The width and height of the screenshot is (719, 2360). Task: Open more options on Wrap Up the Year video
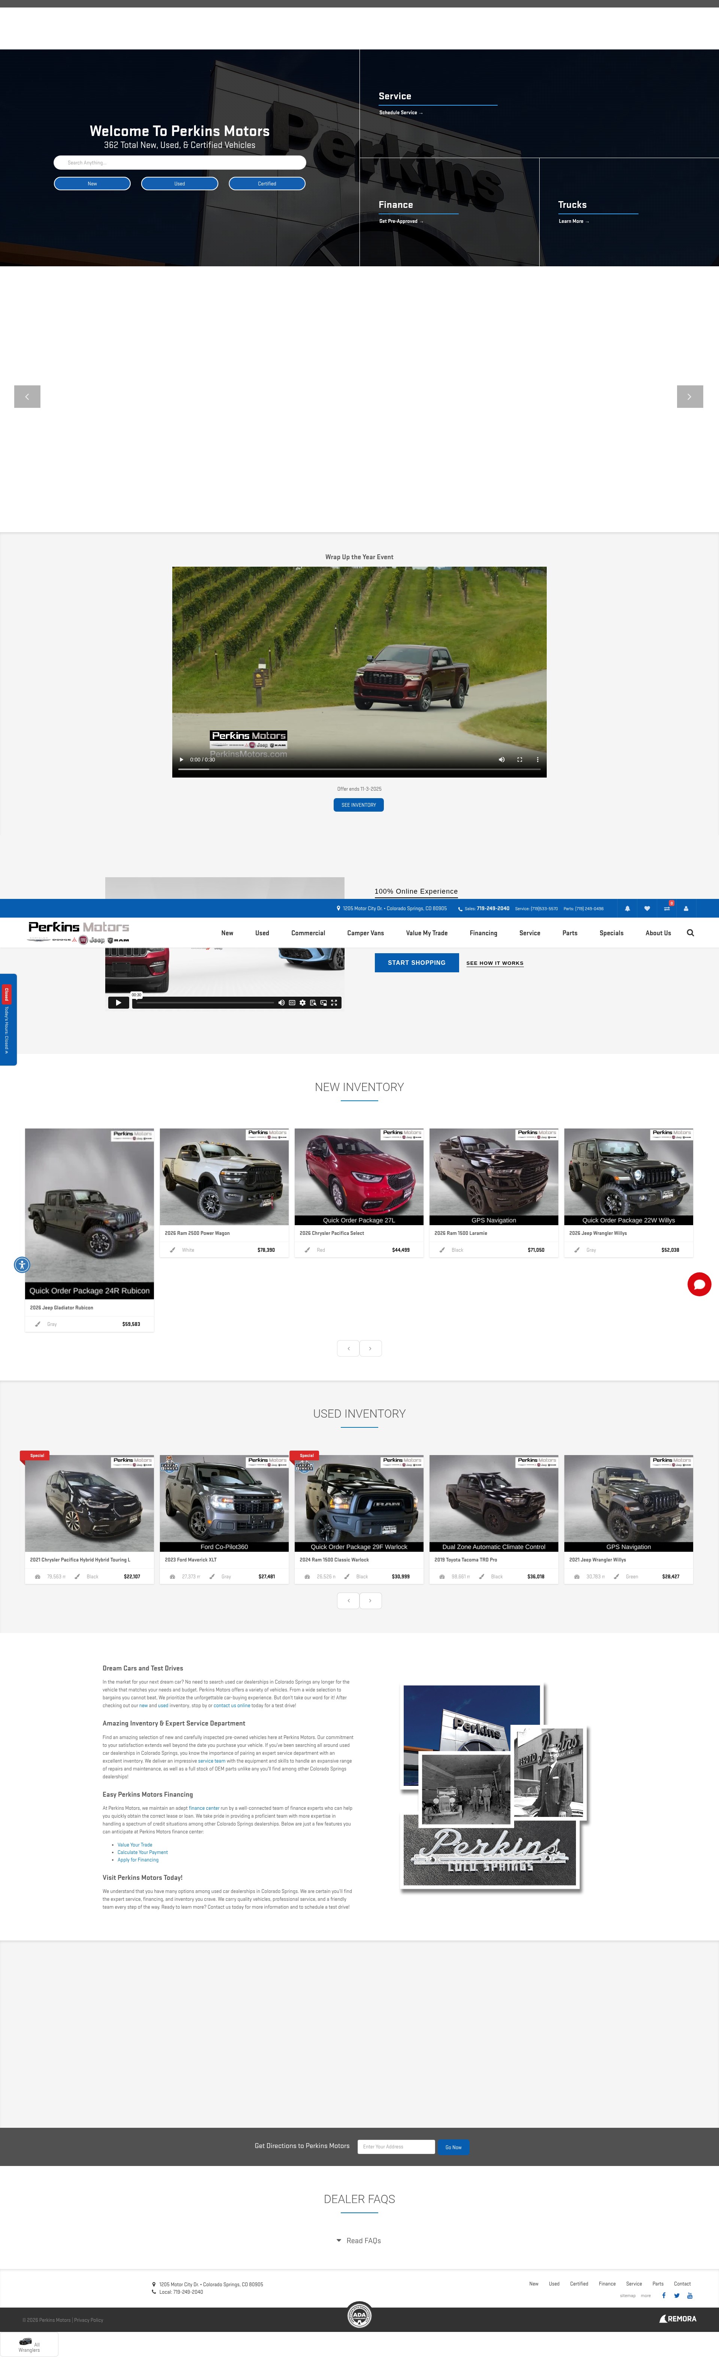pos(538,760)
